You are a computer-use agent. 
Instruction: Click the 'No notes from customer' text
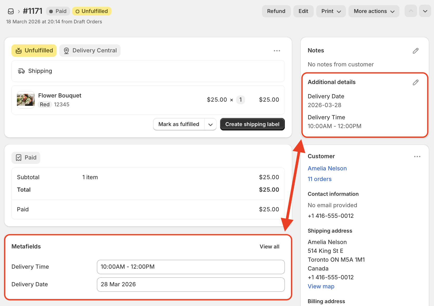click(x=341, y=64)
